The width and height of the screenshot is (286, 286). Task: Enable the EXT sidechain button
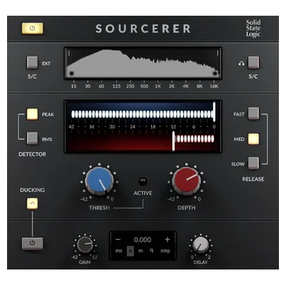point(32,63)
